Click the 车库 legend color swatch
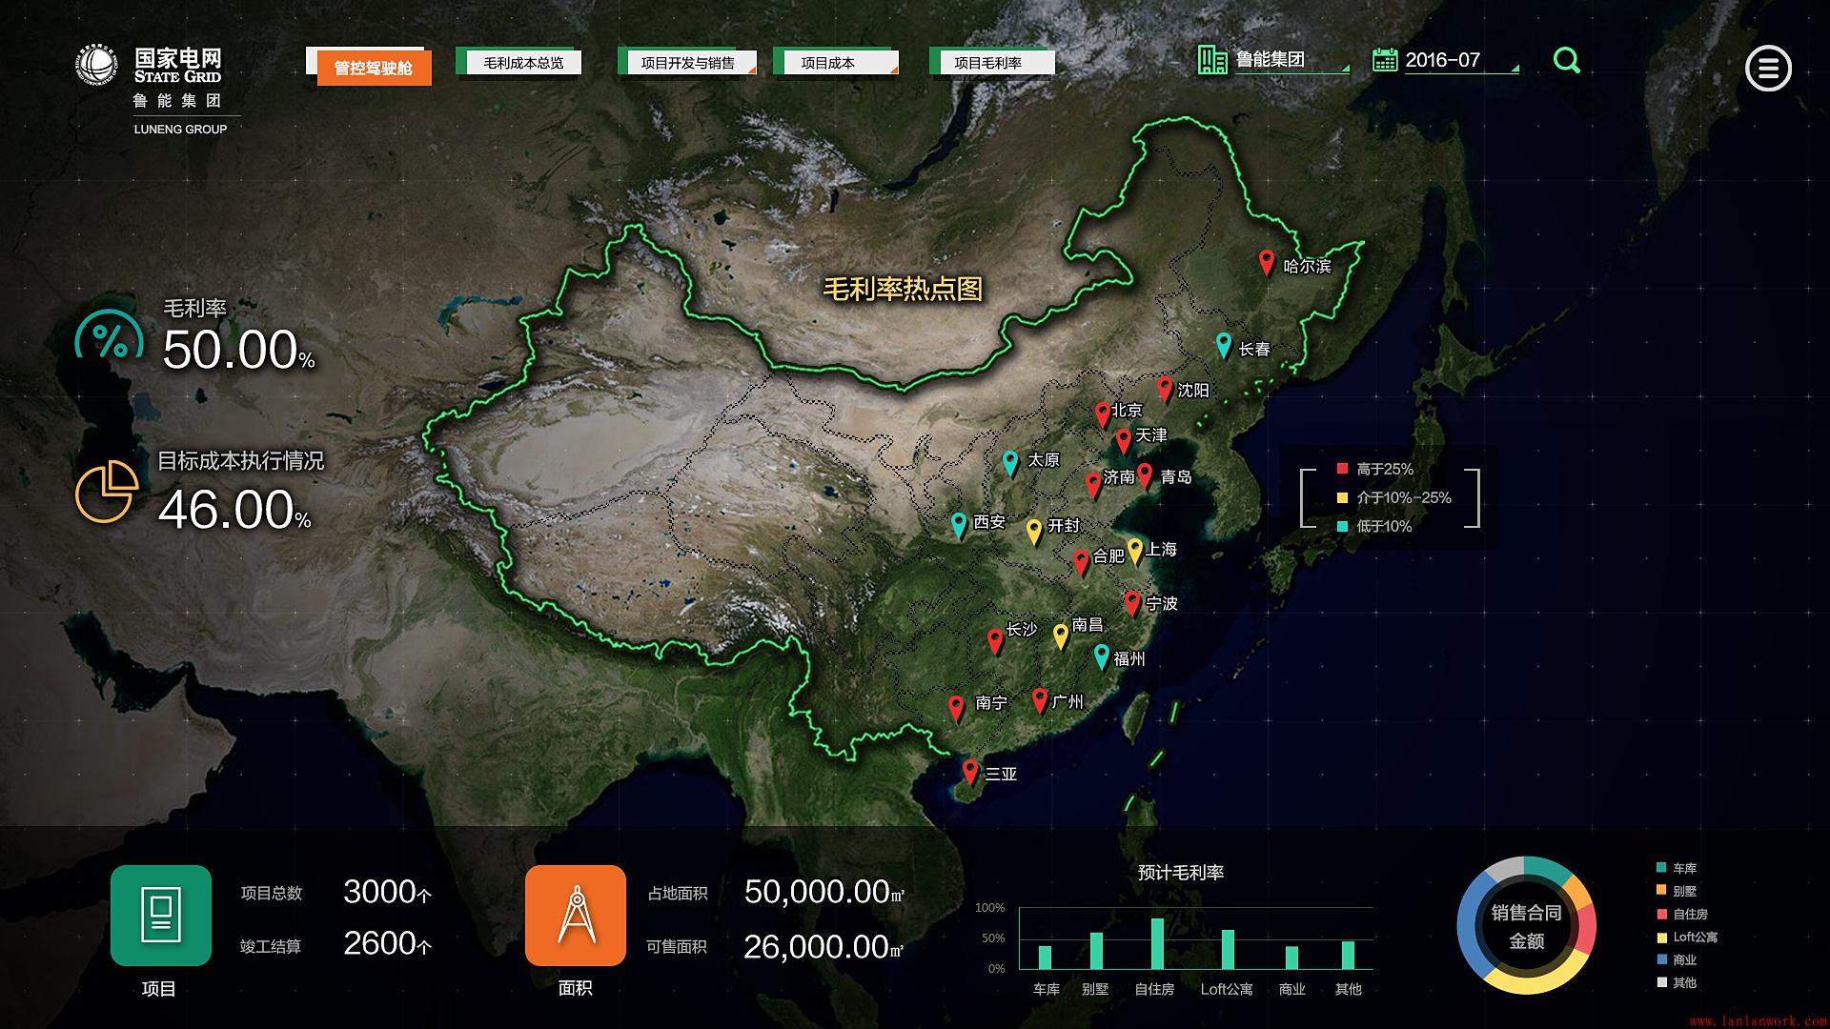Screen dimensions: 1830x1029 pos(1662,868)
